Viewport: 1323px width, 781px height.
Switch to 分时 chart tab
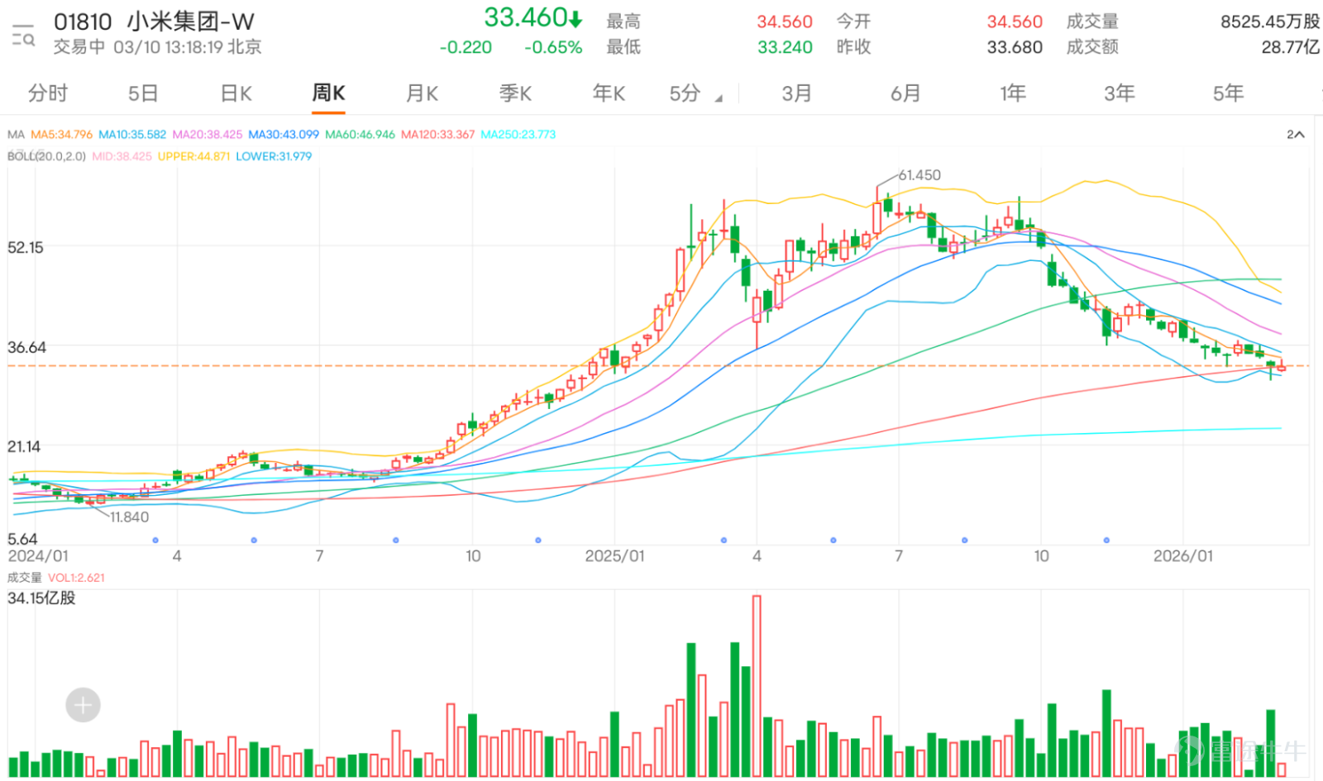pos(48,93)
